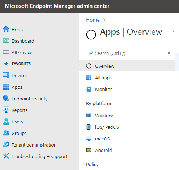The width and height of the screenshot is (179, 170).
Task: Click the Monitor notebook icon
Action: click(x=89, y=89)
